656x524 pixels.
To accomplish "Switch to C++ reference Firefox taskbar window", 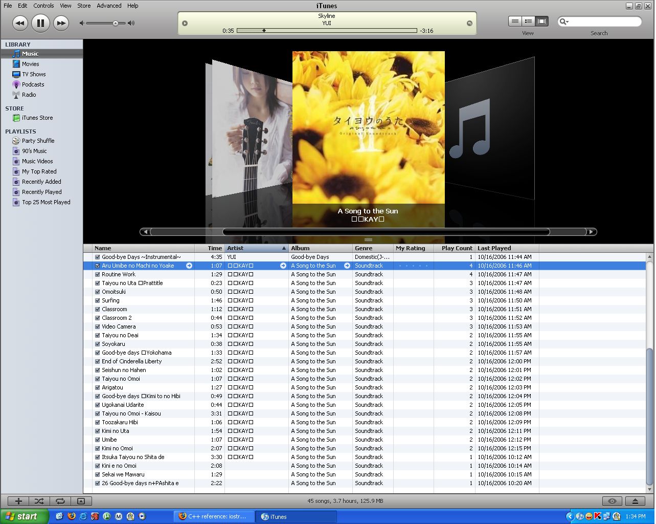I will (x=213, y=516).
